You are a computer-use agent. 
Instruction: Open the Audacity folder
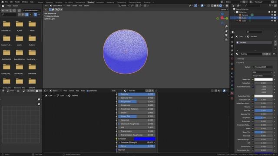coord(32,40)
